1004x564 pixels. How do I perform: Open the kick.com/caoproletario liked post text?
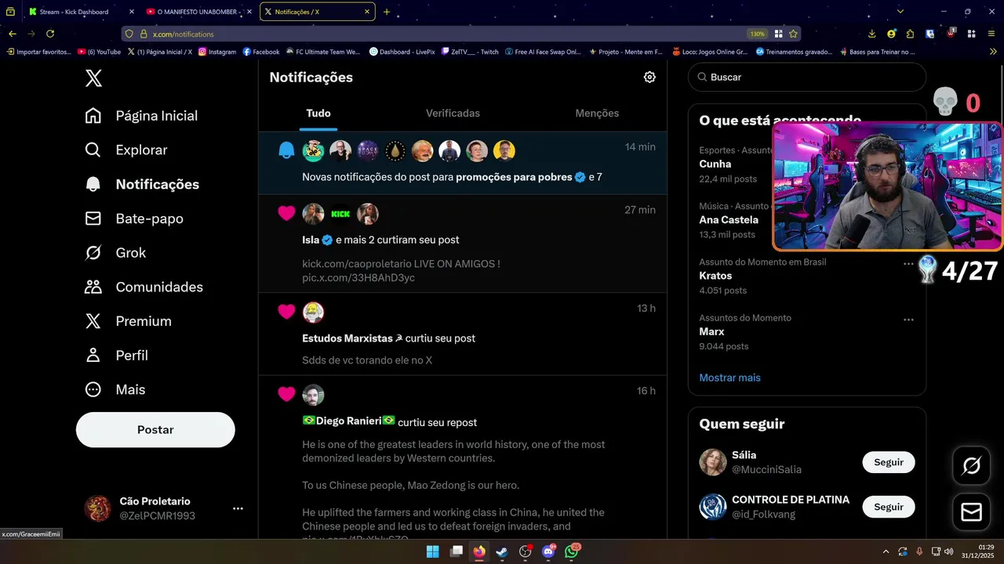tap(401, 271)
